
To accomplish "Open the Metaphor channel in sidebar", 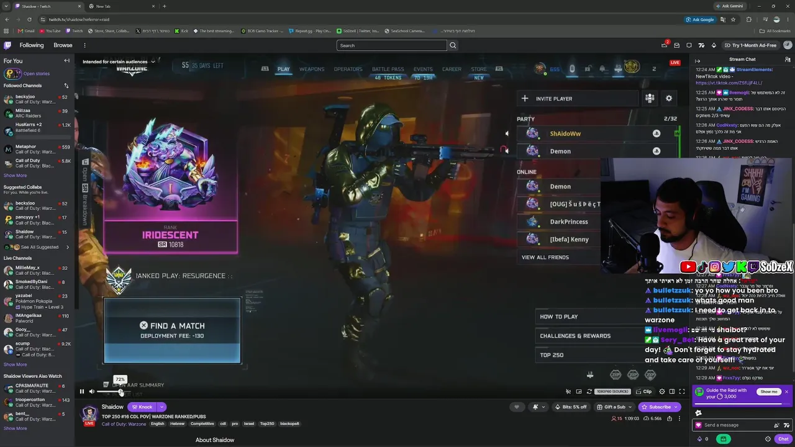I will pyautogui.click(x=37, y=149).
